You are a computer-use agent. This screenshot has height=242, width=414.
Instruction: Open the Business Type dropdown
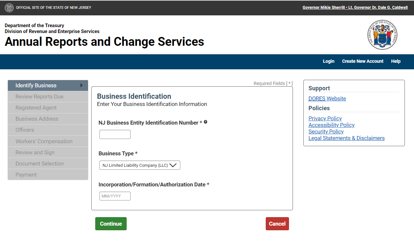pos(140,165)
